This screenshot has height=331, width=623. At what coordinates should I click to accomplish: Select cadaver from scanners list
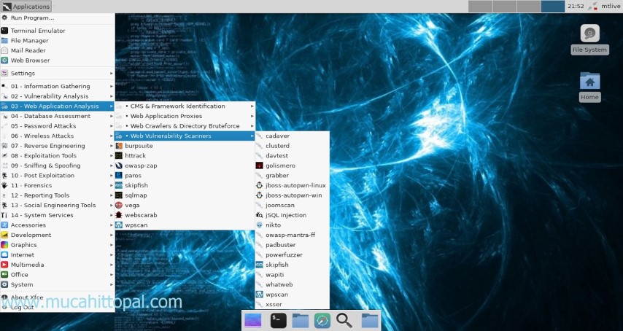point(292,136)
